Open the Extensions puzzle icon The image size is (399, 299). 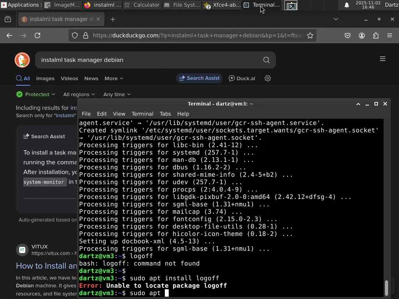click(376, 35)
